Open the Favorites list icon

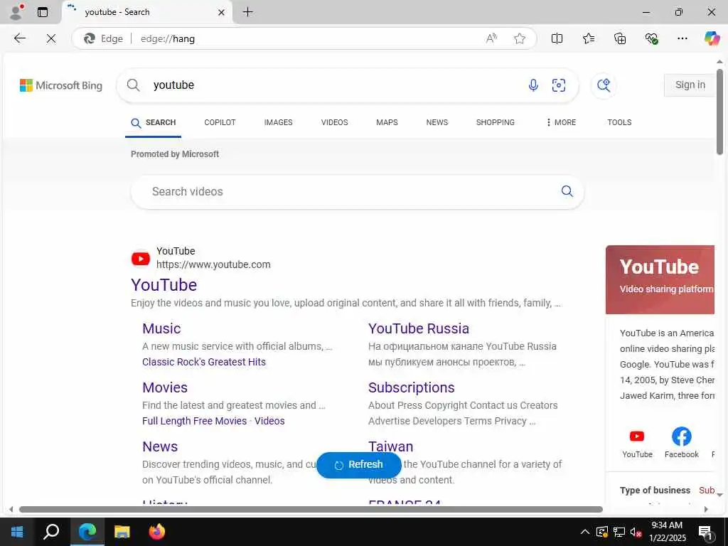coord(588,38)
